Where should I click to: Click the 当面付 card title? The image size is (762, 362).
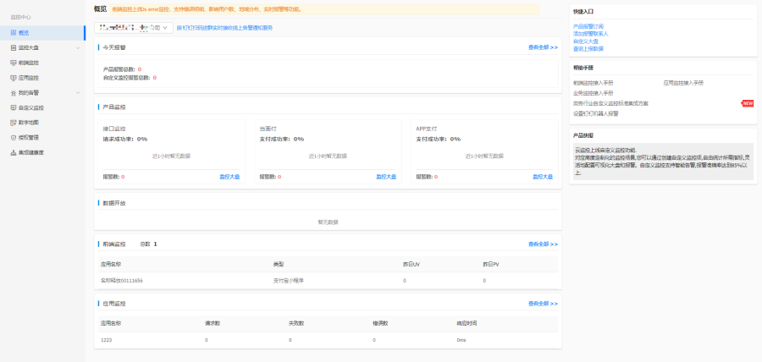[268, 129]
